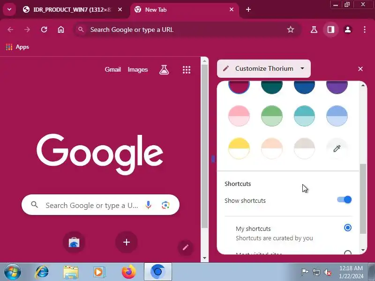This screenshot has height=281, width=375.
Task: Click the Thorium browser taskbar button
Action: click(x=158, y=272)
